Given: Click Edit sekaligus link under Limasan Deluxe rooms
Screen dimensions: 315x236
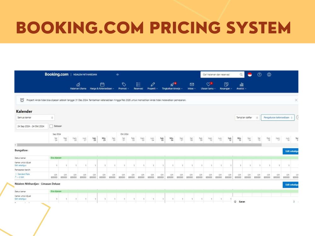Looking at the screenshot, I should point(20,199).
